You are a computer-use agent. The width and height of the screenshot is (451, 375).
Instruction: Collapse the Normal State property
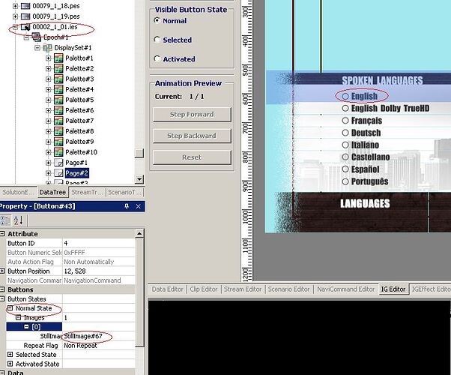10,308
